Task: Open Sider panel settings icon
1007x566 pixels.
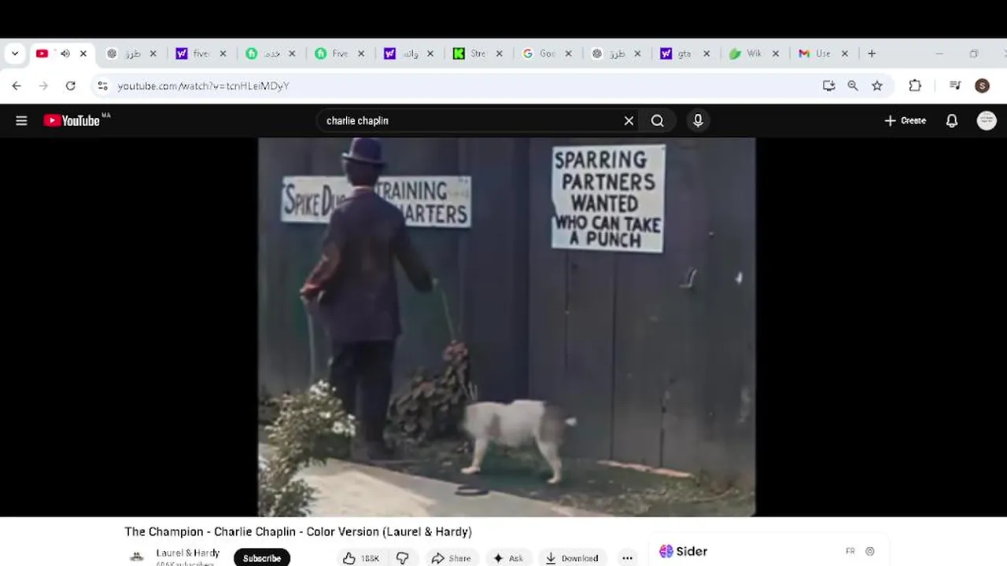Action: (870, 551)
